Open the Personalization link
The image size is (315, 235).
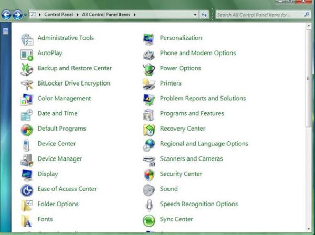(x=181, y=38)
